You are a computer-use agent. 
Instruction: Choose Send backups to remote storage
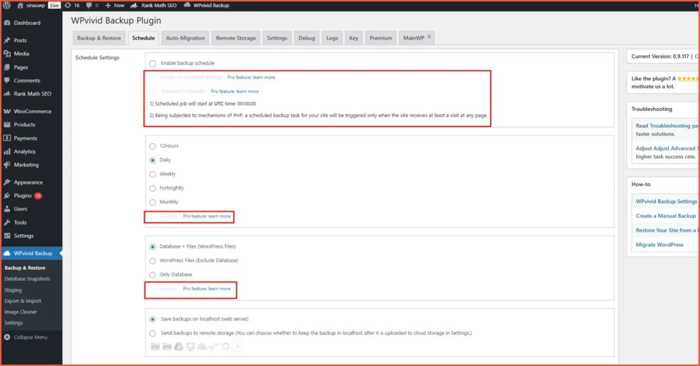click(x=153, y=332)
